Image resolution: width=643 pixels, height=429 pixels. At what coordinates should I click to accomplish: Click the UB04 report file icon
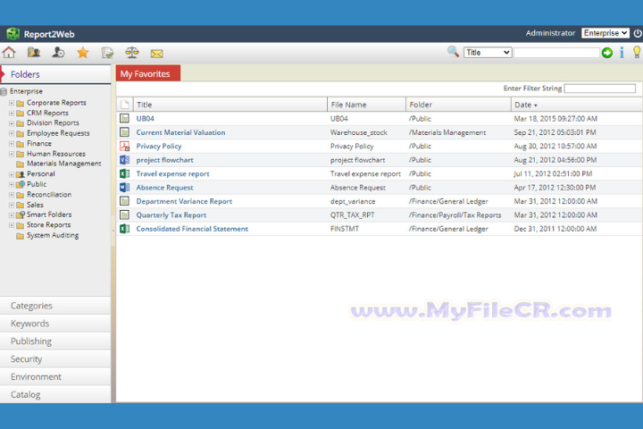pos(124,118)
